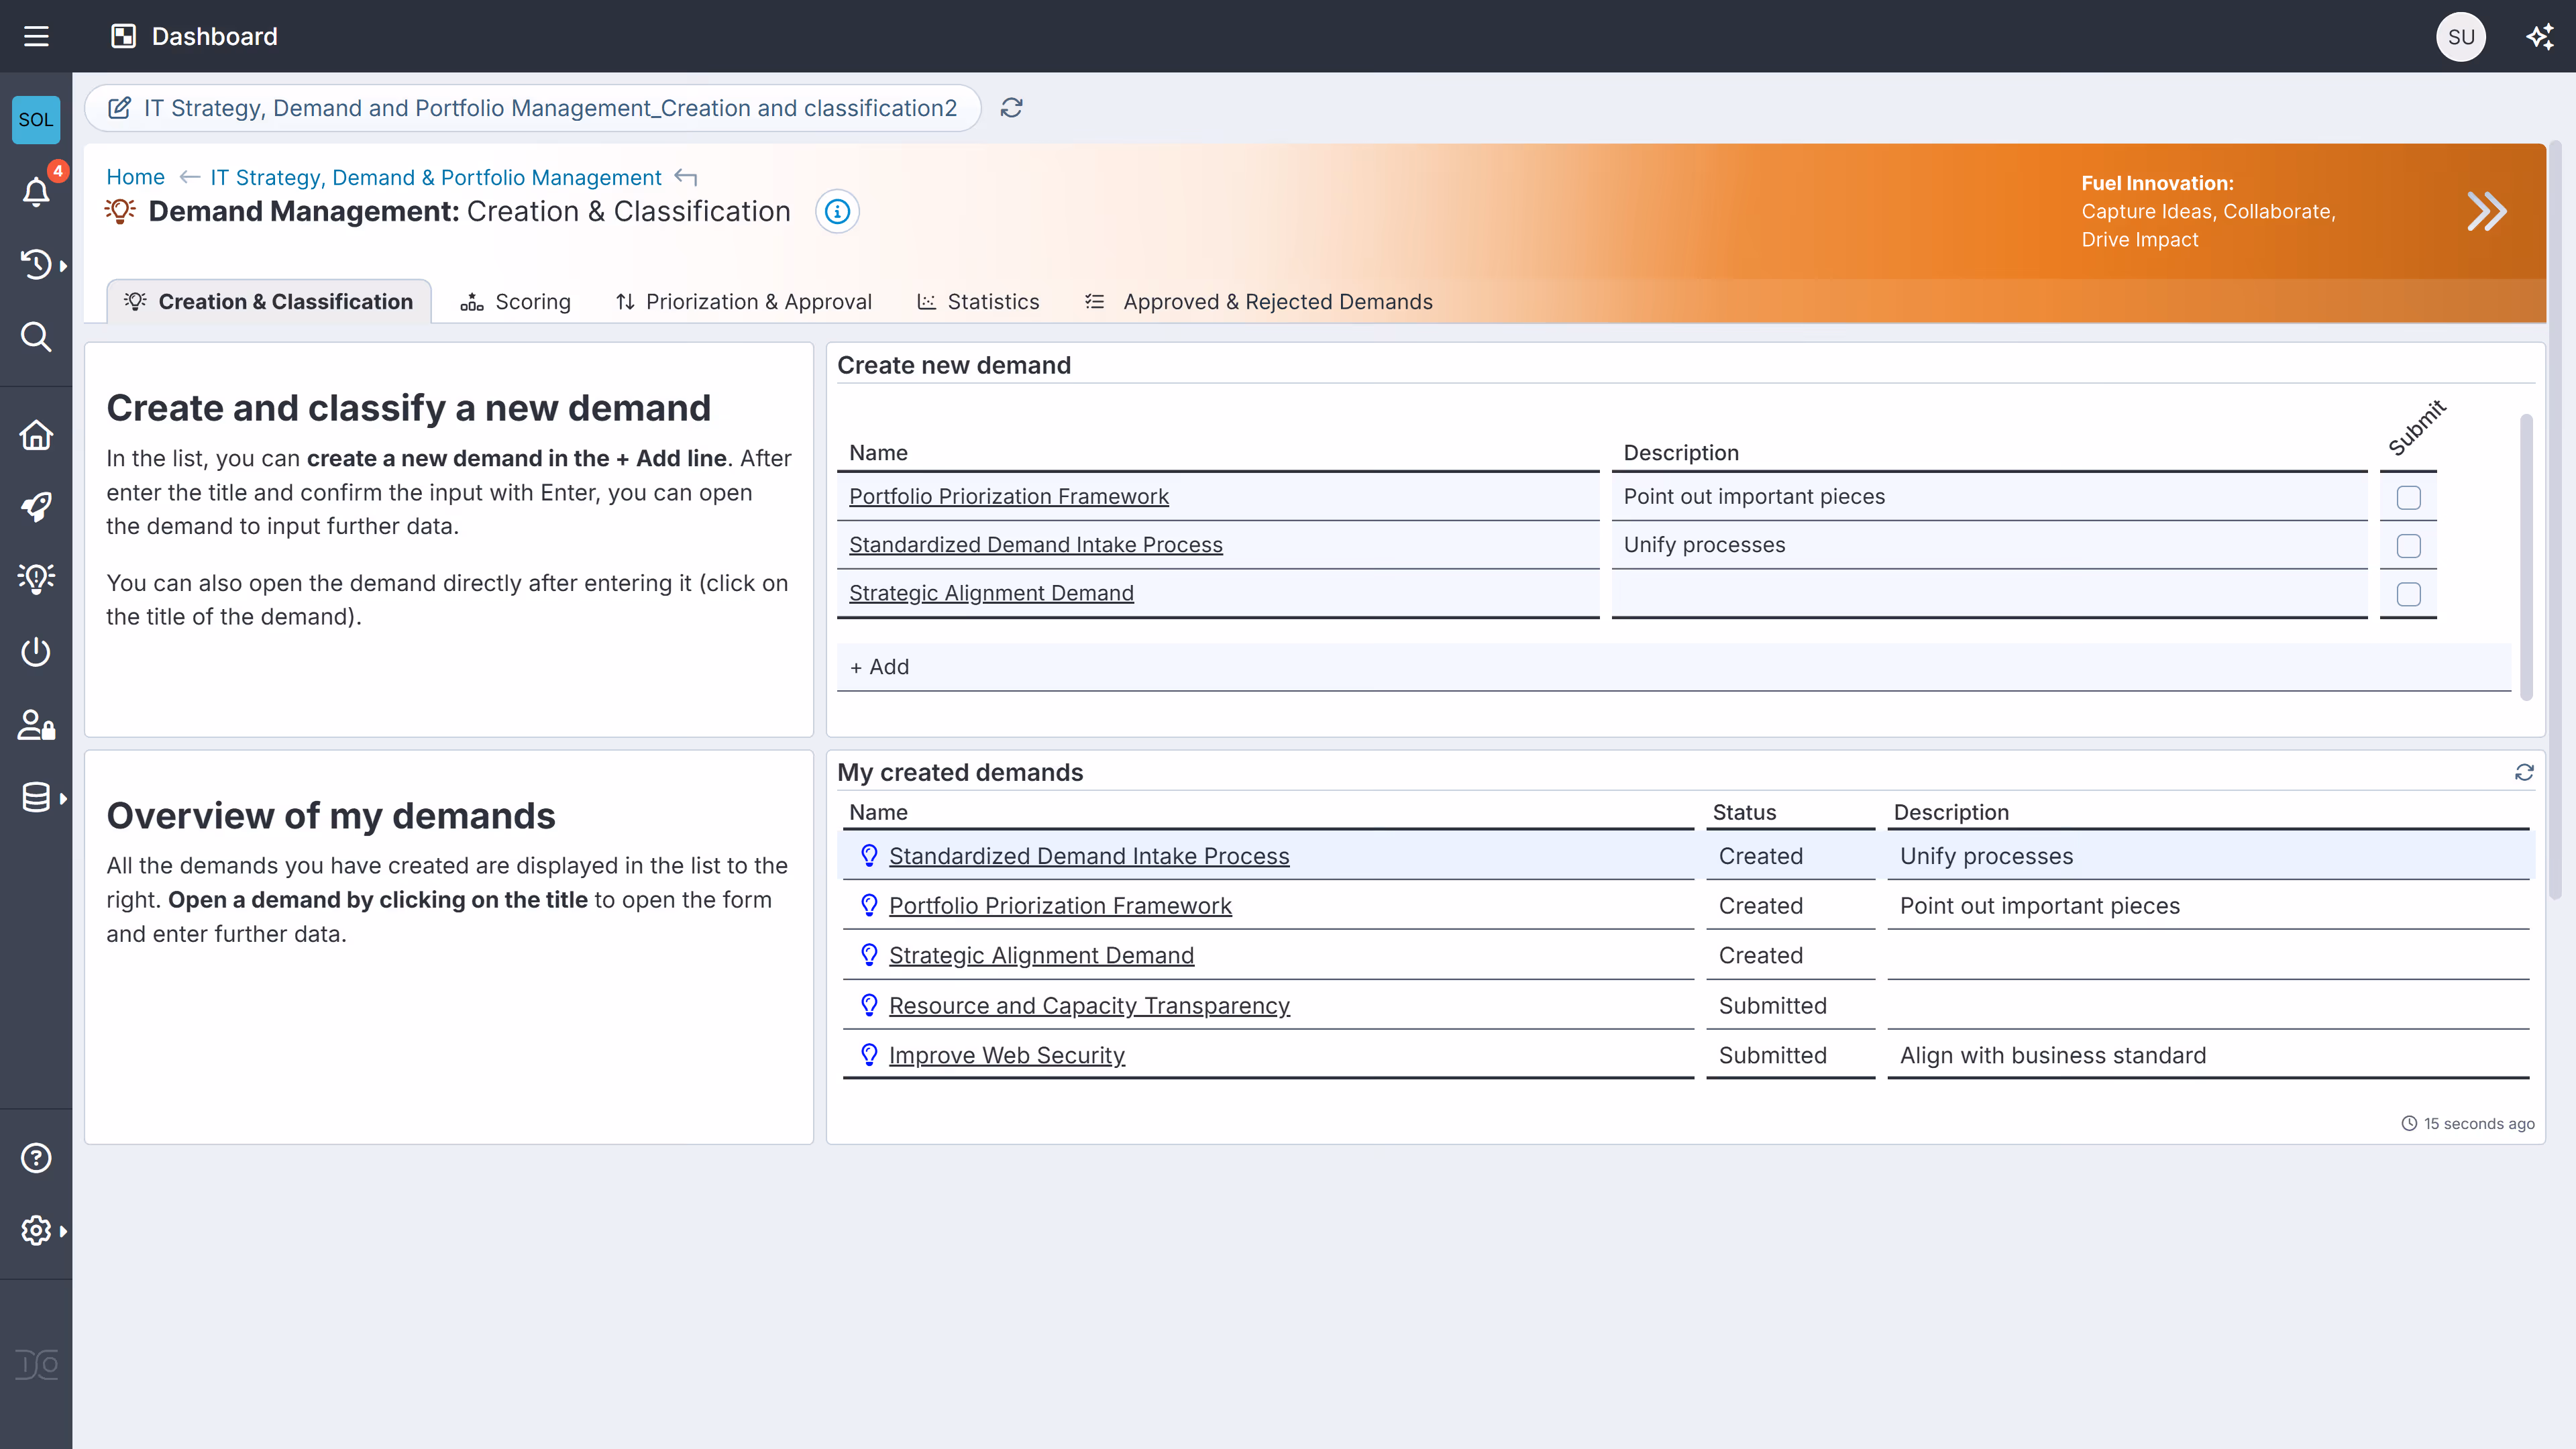Open the SU user avatar menu
The height and width of the screenshot is (1449, 2576).
coord(2462,36)
